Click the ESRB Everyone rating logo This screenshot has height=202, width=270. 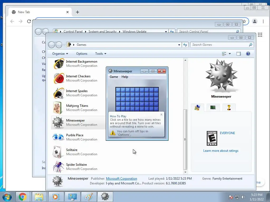click(x=212, y=138)
